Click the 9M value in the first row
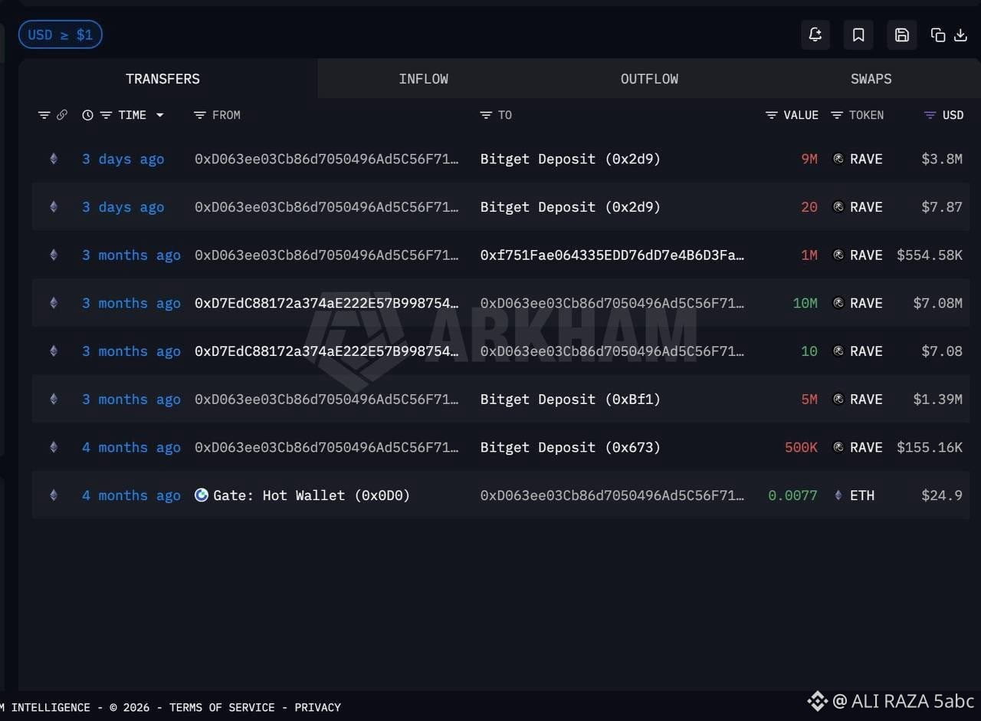 809,159
